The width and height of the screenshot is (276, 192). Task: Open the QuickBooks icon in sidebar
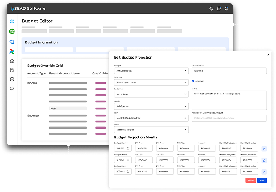[12, 31]
